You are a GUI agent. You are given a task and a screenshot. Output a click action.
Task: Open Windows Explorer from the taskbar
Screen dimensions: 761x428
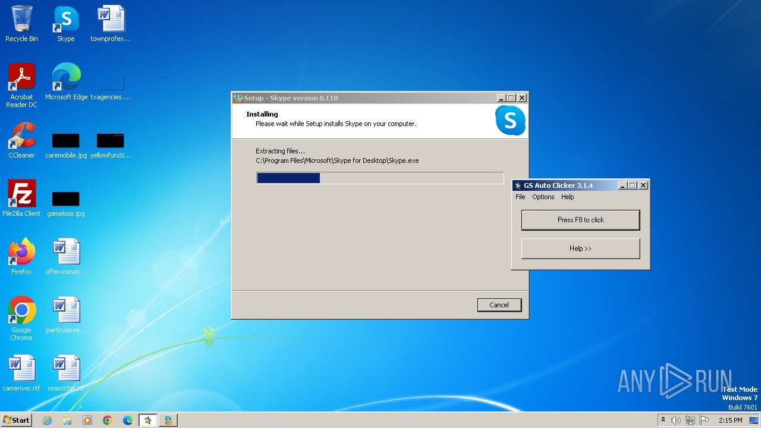pos(67,420)
